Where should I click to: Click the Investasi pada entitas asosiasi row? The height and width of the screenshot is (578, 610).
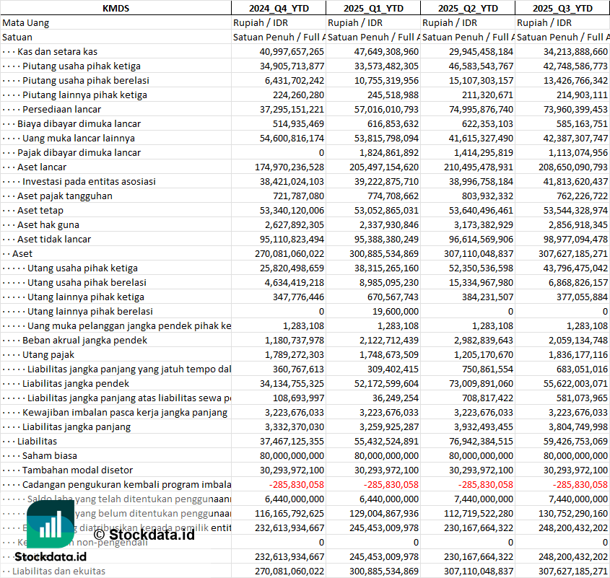pos(89,181)
